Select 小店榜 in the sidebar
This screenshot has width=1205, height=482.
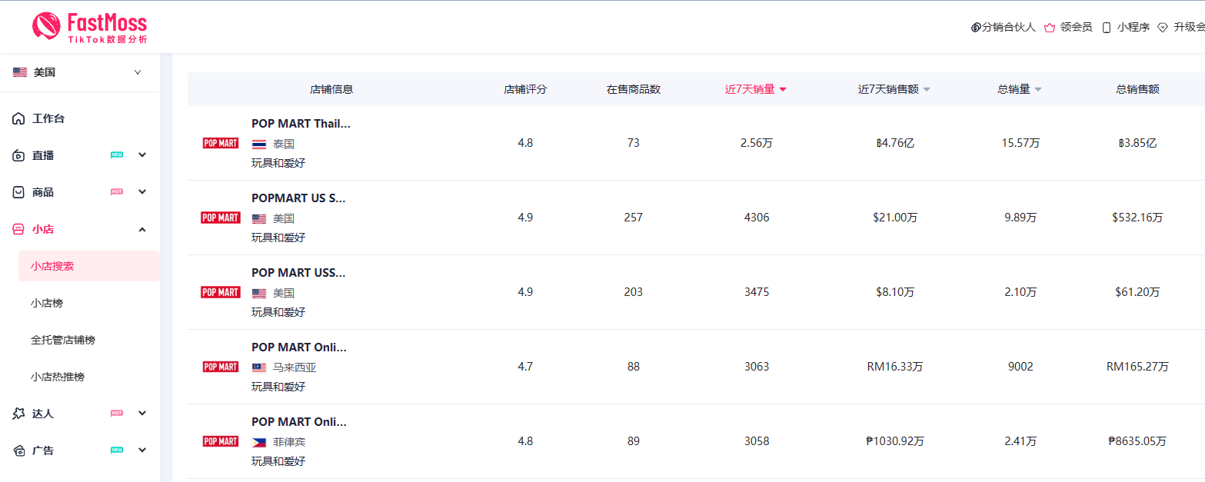click(47, 303)
